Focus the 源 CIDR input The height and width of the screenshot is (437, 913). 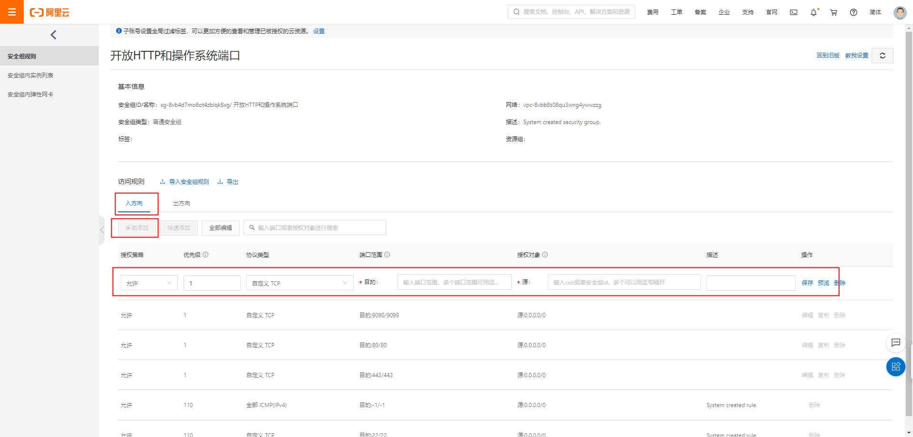click(x=624, y=282)
